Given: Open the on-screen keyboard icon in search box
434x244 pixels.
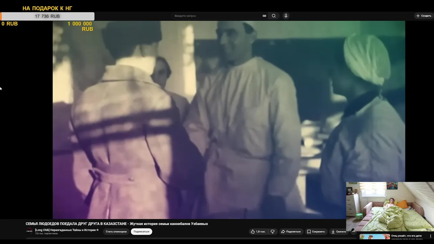Looking at the screenshot, I should pos(264,16).
